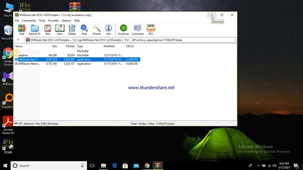Expand the address path dropdown arrow
The width and height of the screenshot is (303, 170).
[235, 40]
